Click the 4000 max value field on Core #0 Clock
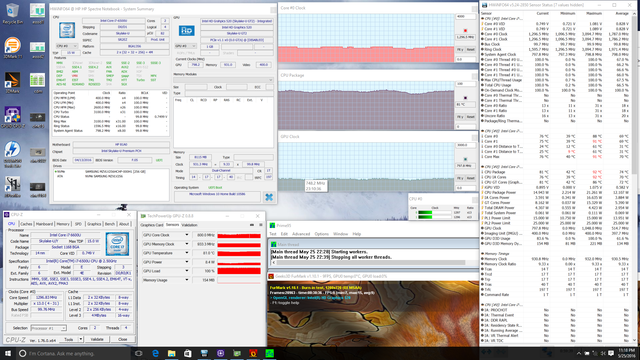 click(465, 16)
